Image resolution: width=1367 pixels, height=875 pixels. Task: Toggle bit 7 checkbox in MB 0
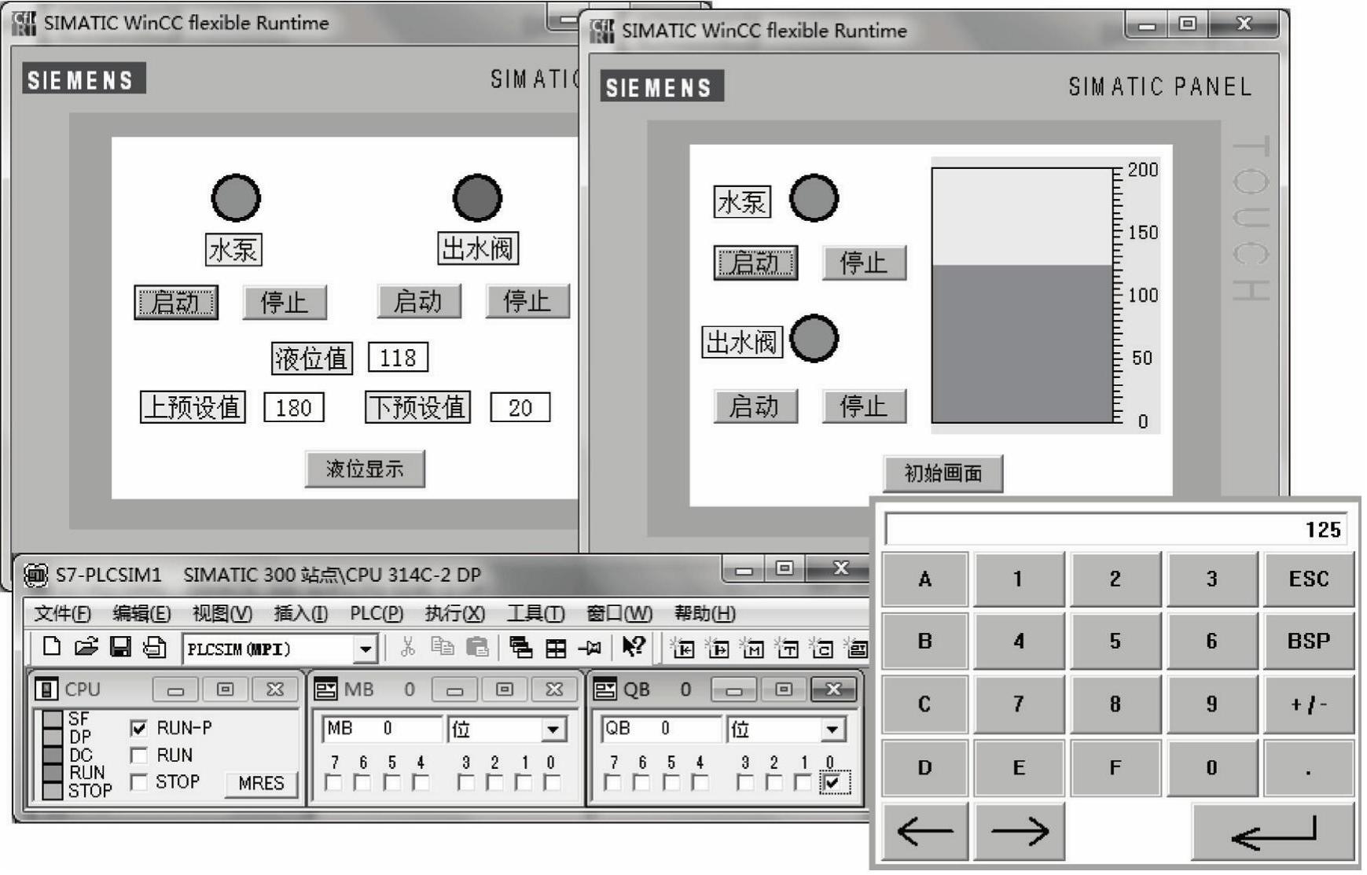click(333, 782)
